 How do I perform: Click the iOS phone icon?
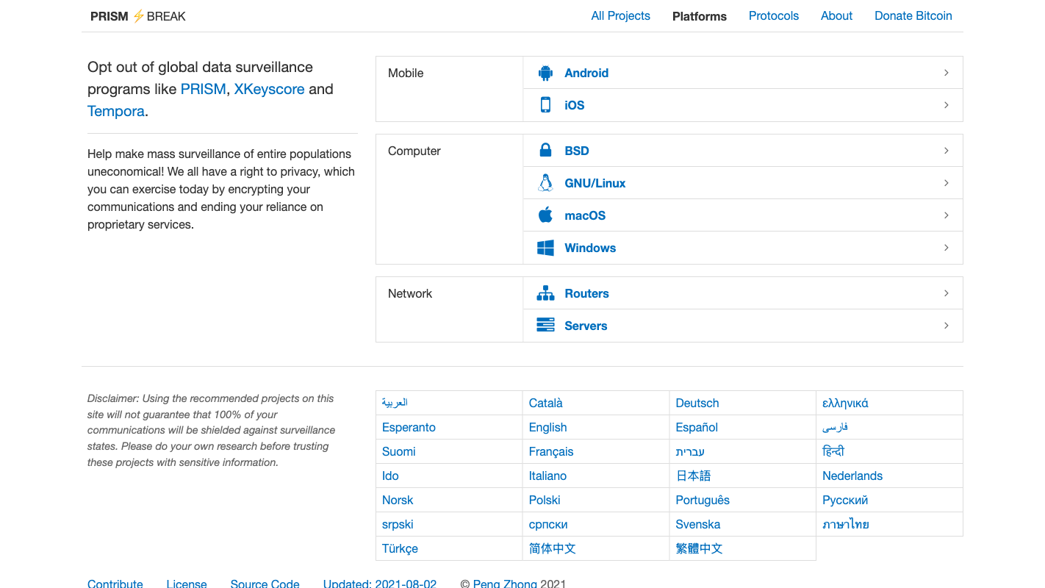[x=545, y=105]
